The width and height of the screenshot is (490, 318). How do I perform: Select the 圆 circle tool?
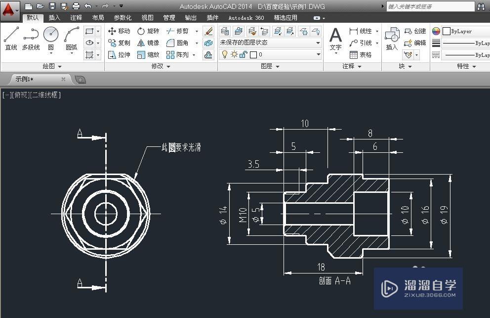point(50,39)
